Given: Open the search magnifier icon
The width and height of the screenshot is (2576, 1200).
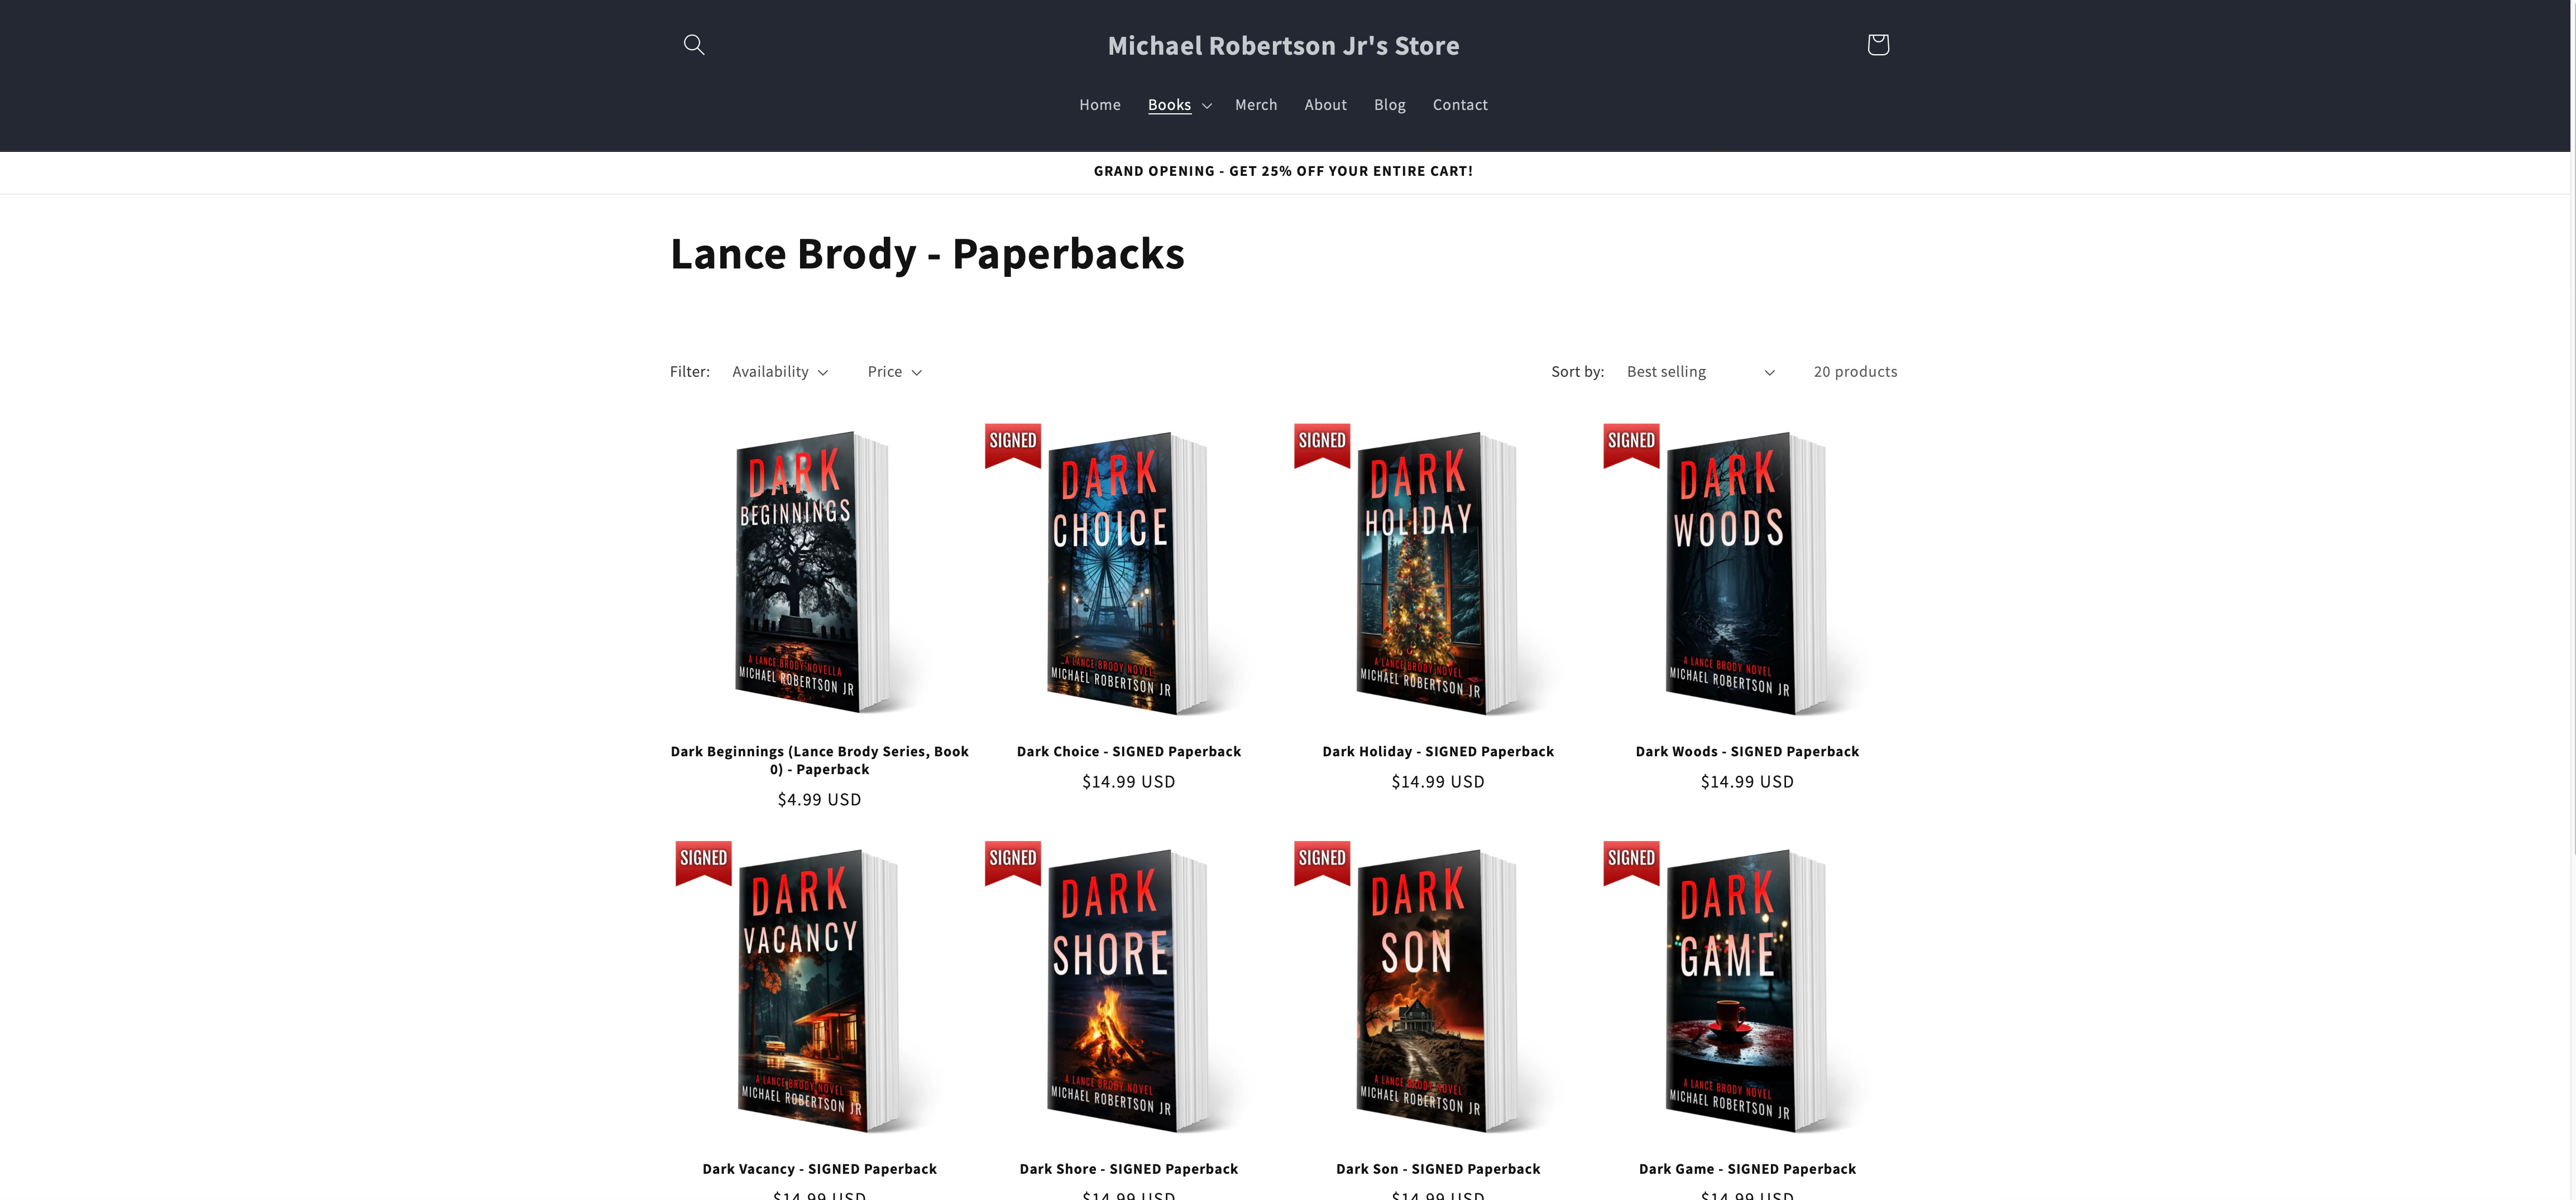Looking at the screenshot, I should click(693, 44).
